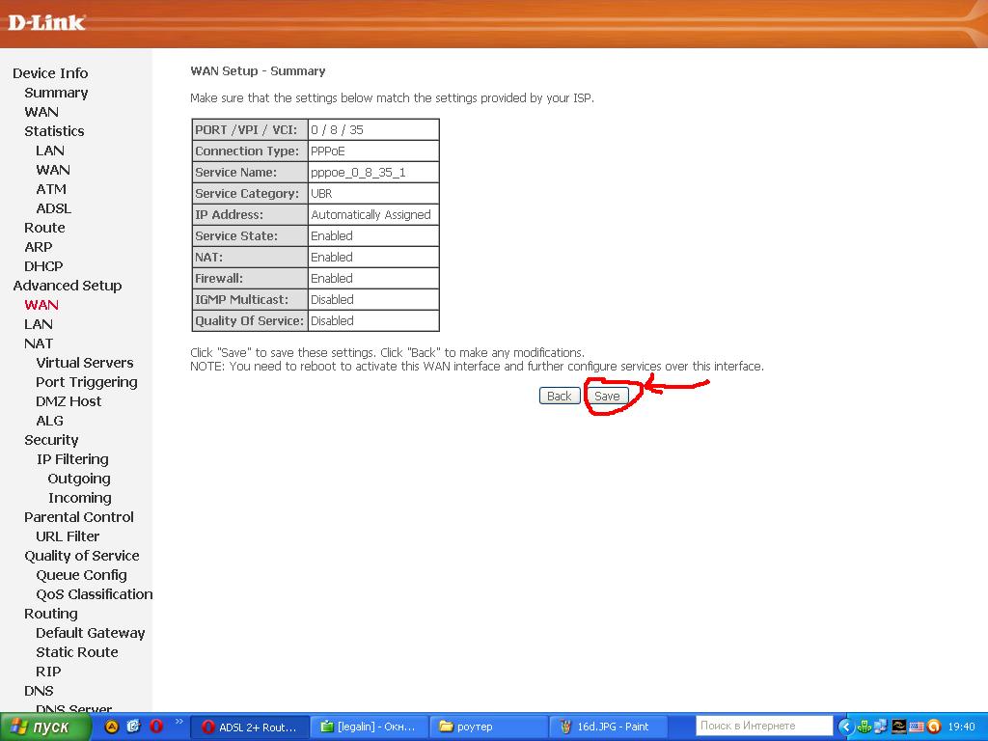Switch to the роутер folder taskbar window
The height and width of the screenshot is (741, 988).
487,727
